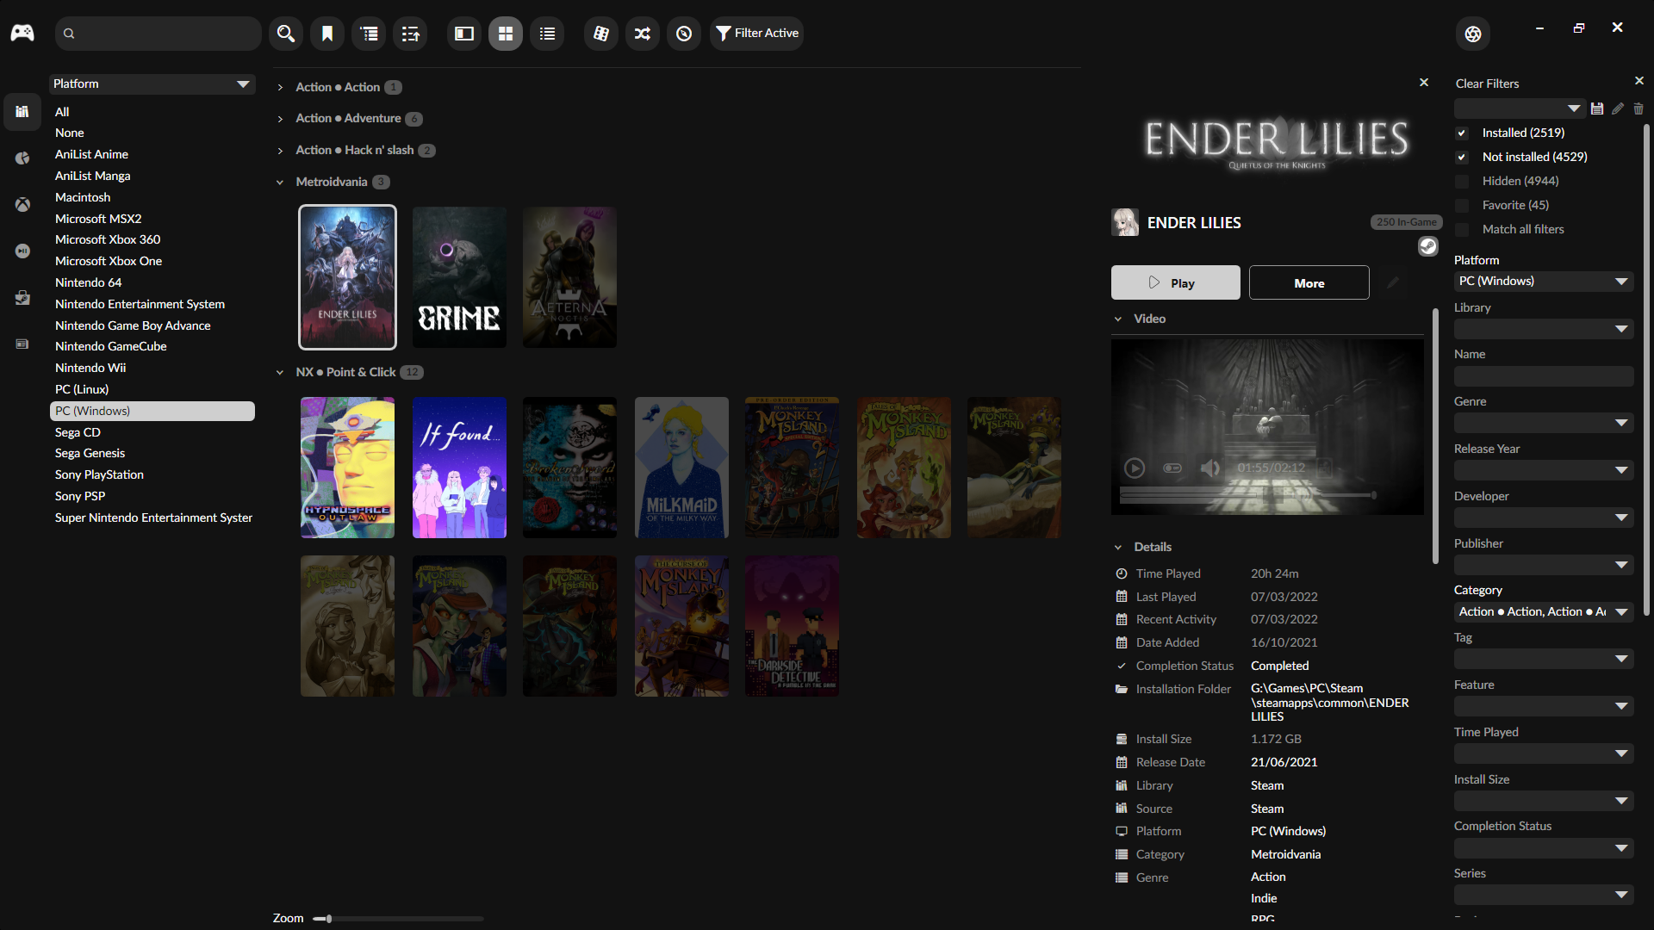Image resolution: width=1654 pixels, height=930 pixels.
Task: Click the save filter preset icon
Action: click(1597, 108)
